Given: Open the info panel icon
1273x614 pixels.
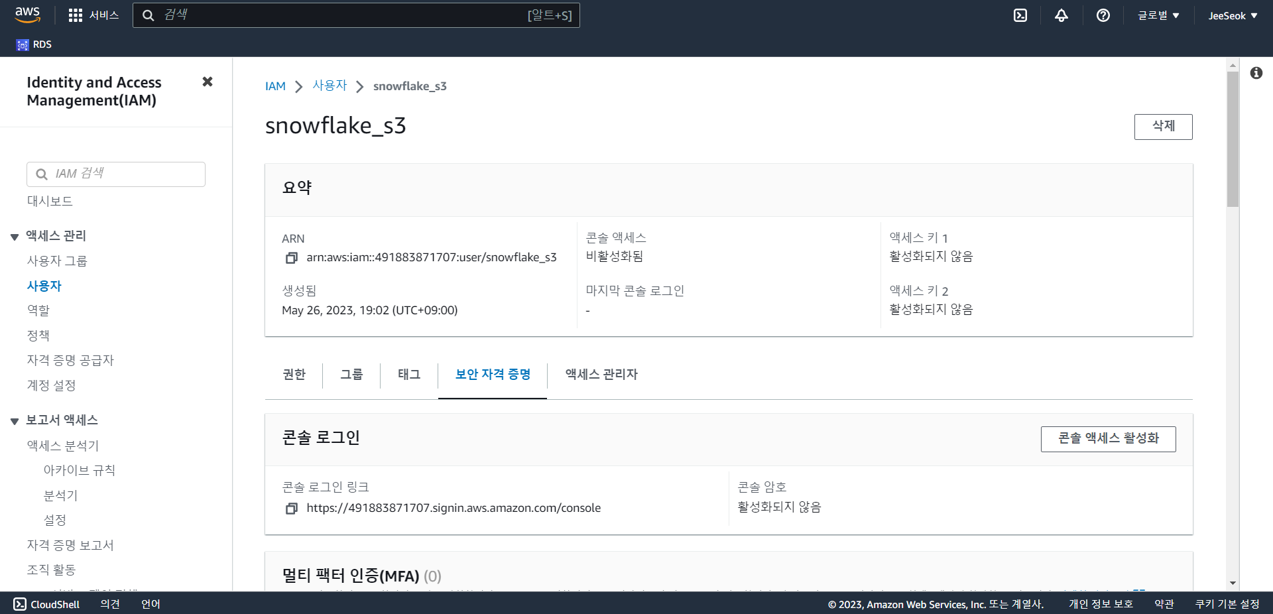Looking at the screenshot, I should point(1256,73).
